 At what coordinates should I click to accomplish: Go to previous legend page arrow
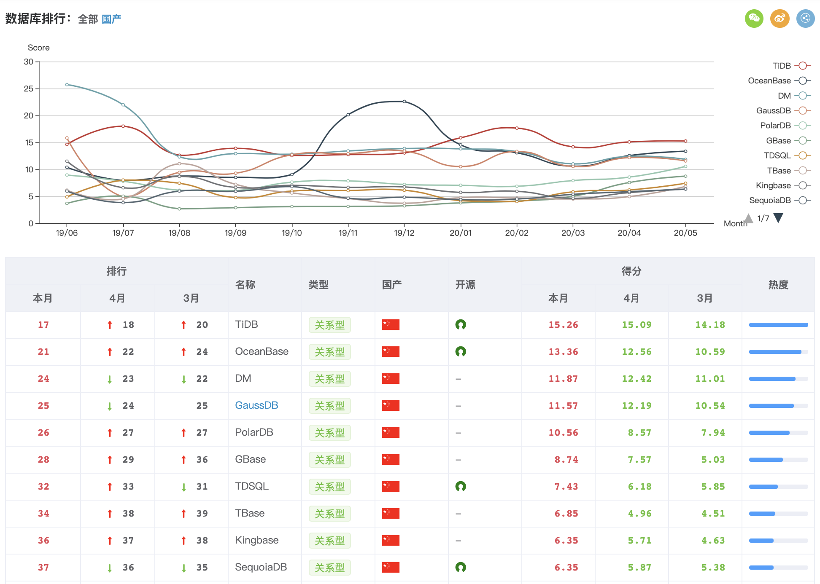pyautogui.click(x=749, y=218)
